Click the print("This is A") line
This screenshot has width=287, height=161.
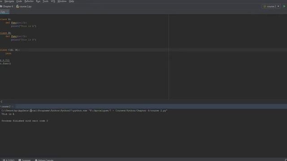coord(23,26)
